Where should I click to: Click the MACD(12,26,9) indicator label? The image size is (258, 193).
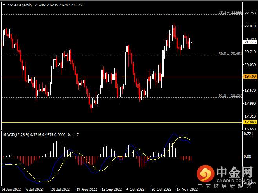point(18,134)
